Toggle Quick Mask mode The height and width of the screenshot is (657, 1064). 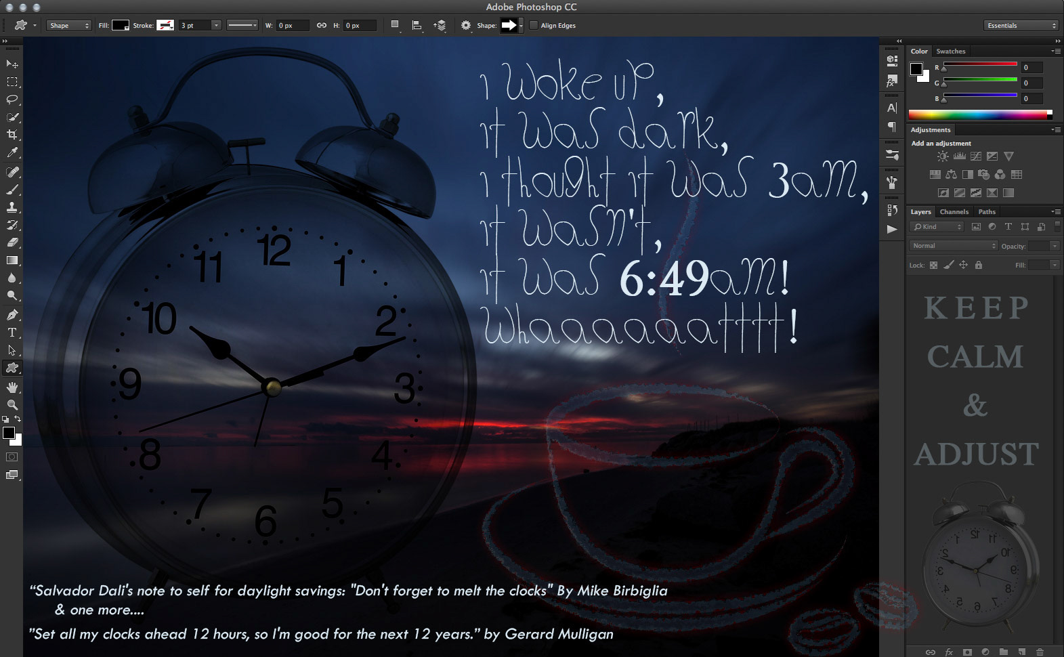point(12,457)
